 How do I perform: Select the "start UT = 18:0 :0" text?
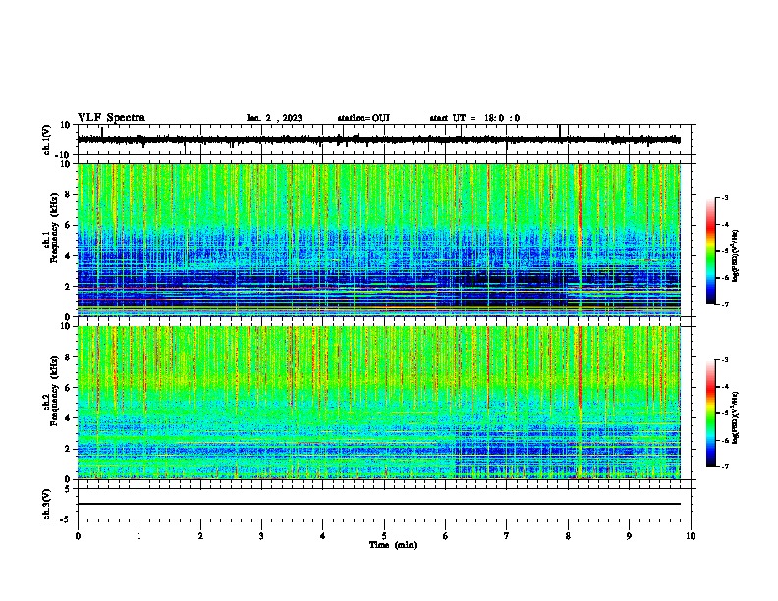point(474,118)
